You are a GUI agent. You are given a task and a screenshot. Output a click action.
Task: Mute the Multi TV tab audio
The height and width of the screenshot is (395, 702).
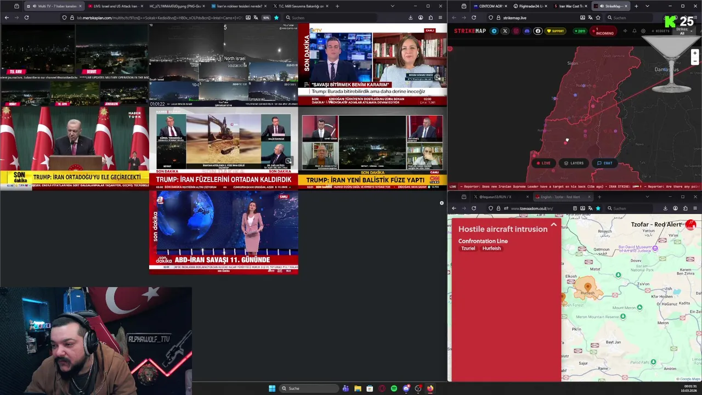34,6
